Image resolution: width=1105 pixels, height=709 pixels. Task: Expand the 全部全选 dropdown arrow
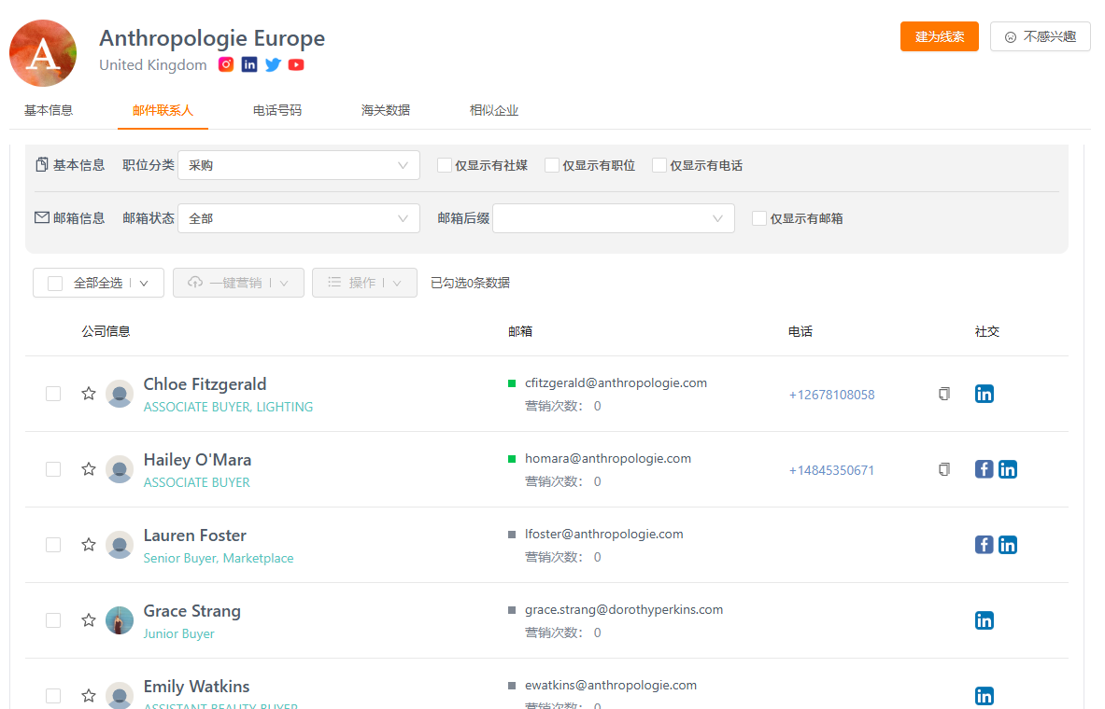[x=144, y=283]
